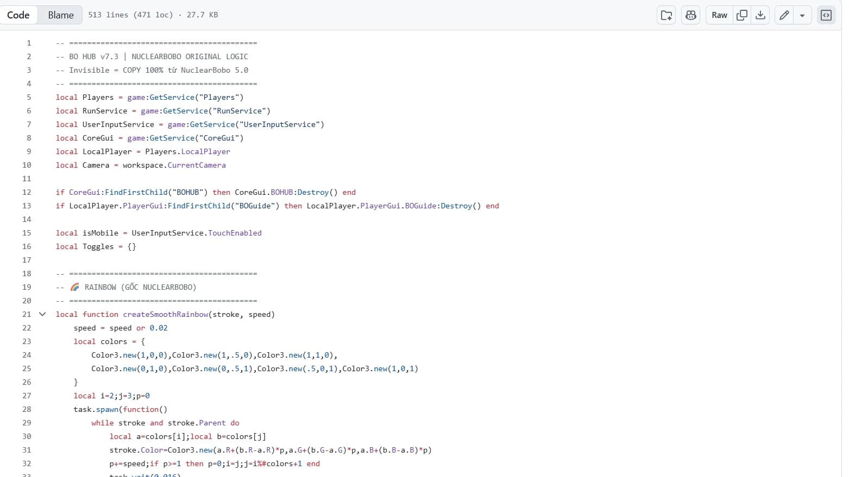Click "UserInputService" variable on line 7
Screen dimensions: 849x477
[118, 124]
